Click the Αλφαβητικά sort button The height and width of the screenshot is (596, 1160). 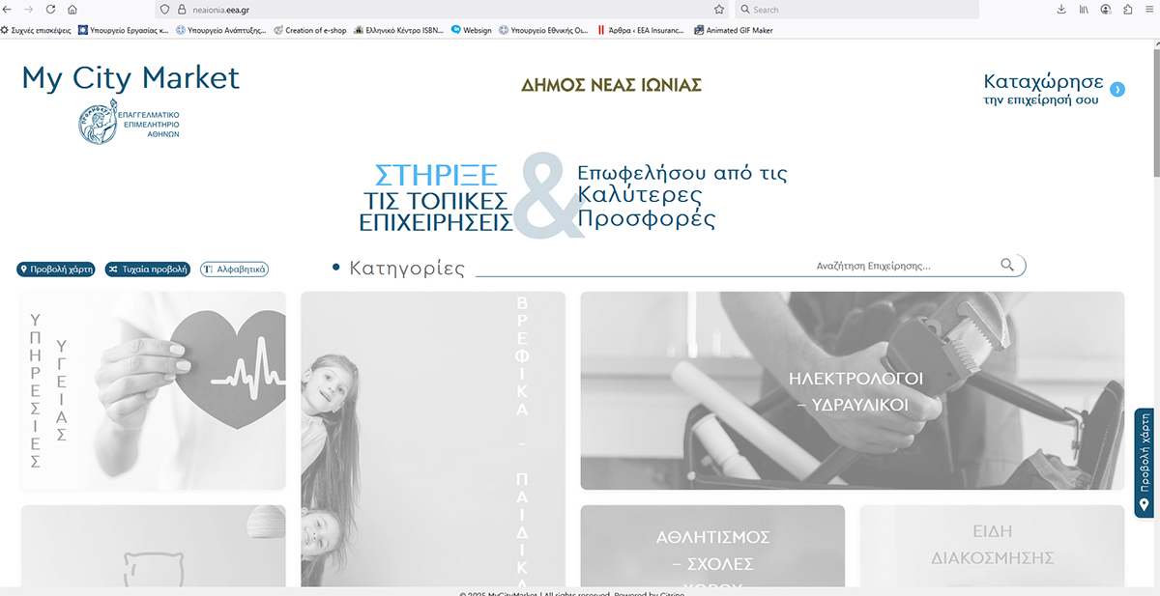tap(234, 270)
